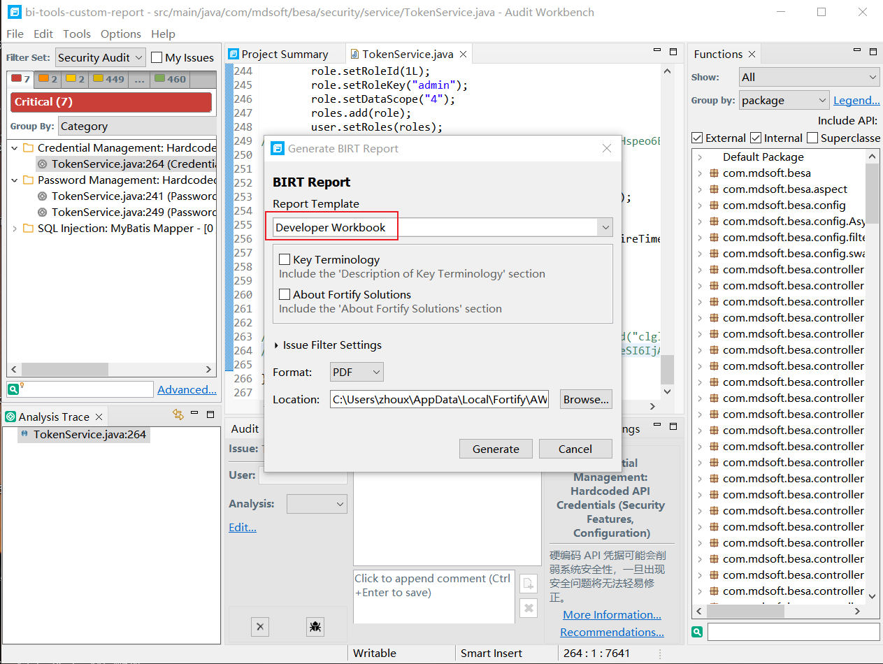
Task: Maximize the Functions panel
Action: click(873, 52)
